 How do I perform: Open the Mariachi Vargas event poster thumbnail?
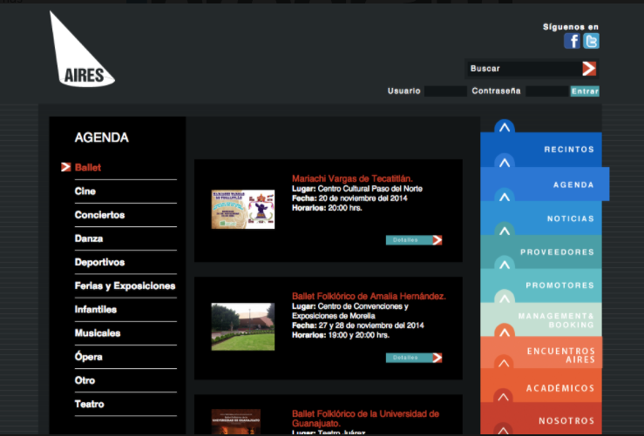click(x=242, y=210)
